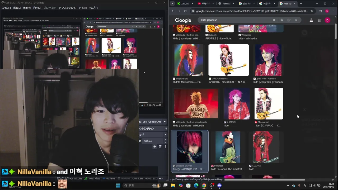Open OBS 編集(E) menu

tap(17, 8)
